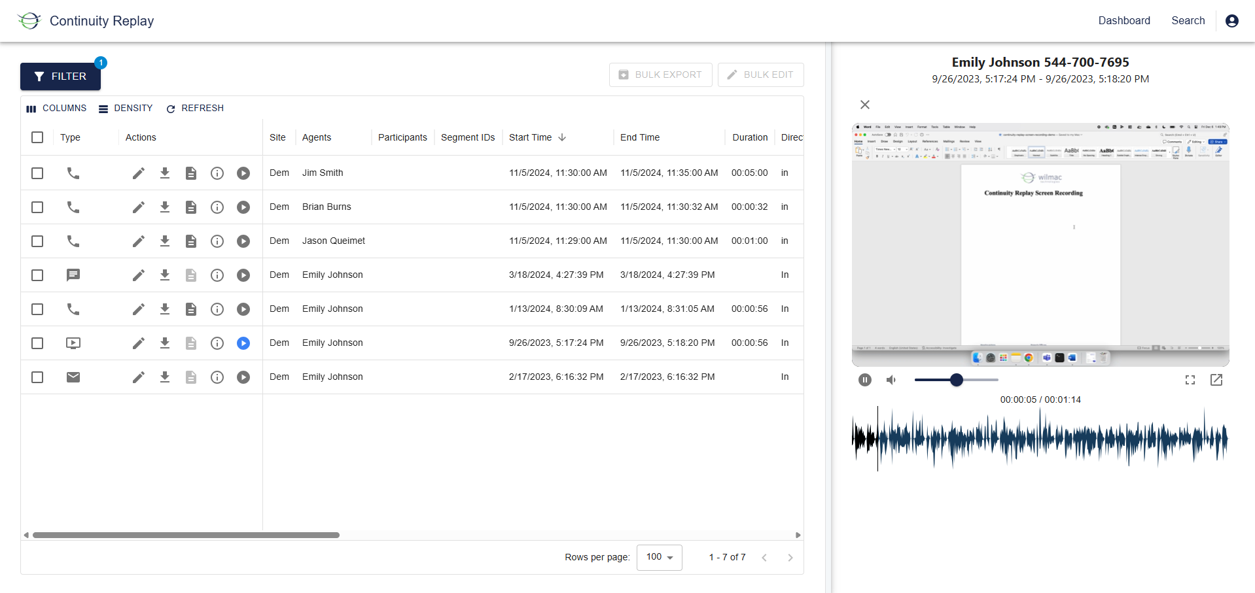Open transcript for the 1/13/2024 call
Image resolution: width=1255 pixels, height=593 pixels.
pos(191,309)
